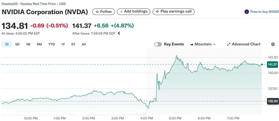Expand the Mountain chart type dropdown chevron
This screenshot has height=121, width=279.
point(215,44)
